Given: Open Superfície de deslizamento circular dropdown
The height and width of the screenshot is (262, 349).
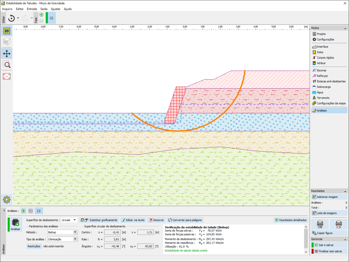Looking at the screenshot, I should pos(69,220).
